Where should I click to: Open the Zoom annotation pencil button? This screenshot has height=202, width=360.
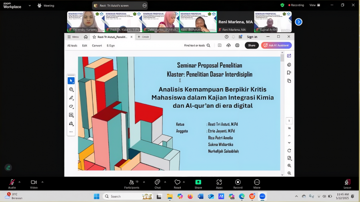(x=8, y=168)
